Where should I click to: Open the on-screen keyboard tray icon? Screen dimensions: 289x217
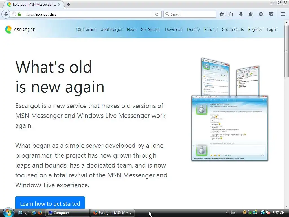pyautogui.click(x=233, y=213)
